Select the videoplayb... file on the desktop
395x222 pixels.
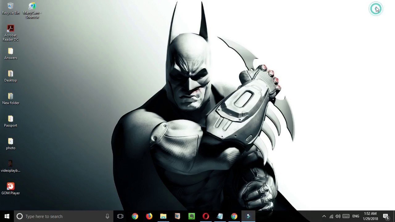click(x=10, y=166)
